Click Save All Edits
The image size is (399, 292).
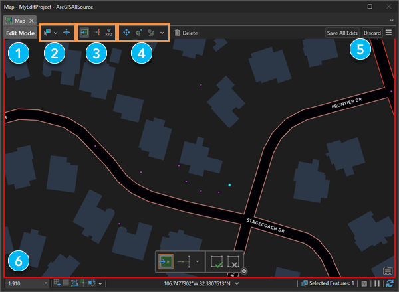tap(342, 32)
